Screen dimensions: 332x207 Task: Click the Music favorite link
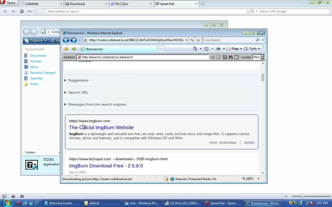point(34,67)
